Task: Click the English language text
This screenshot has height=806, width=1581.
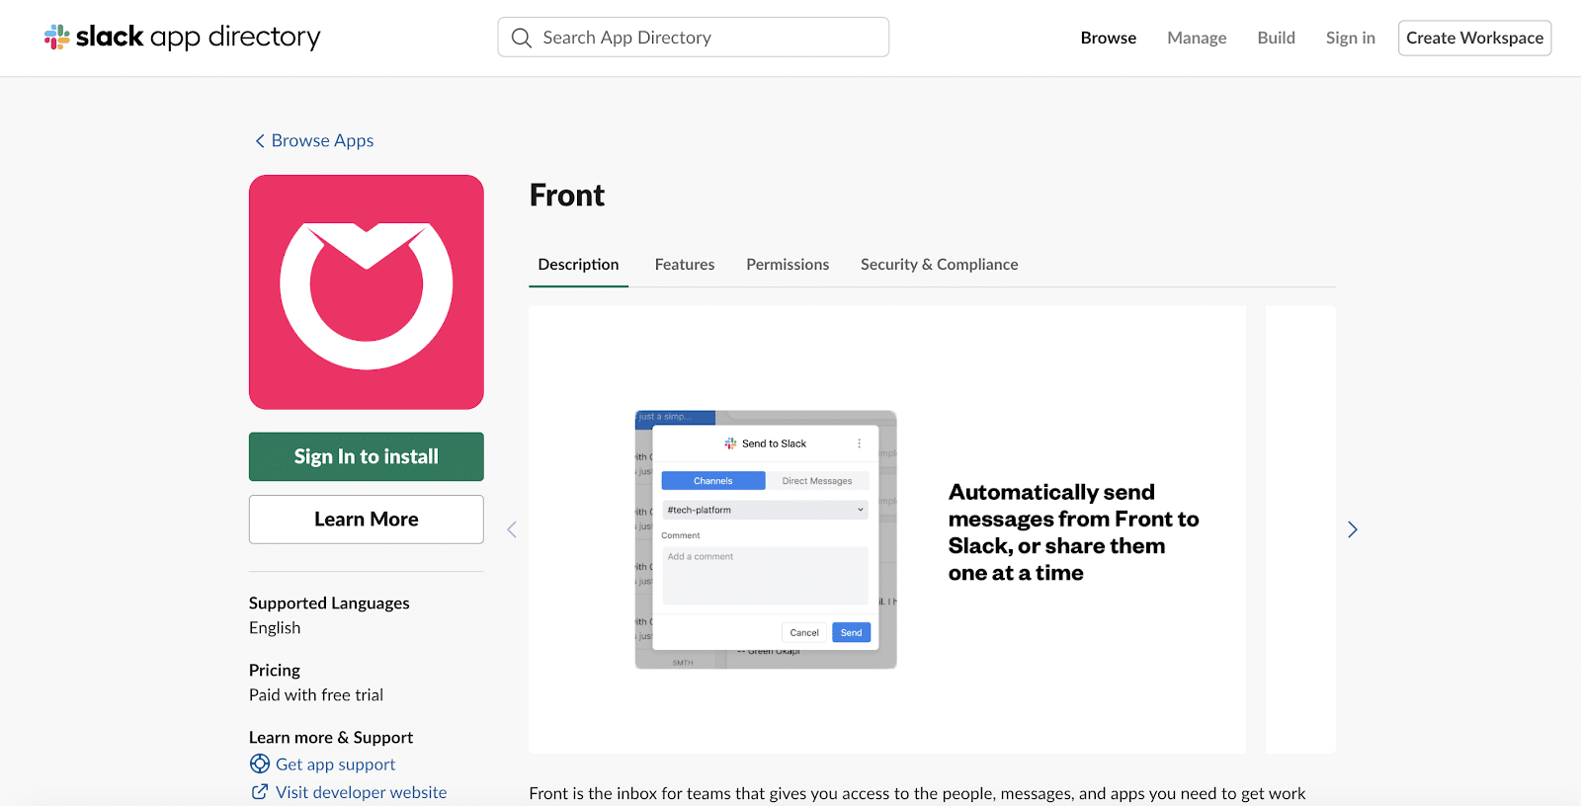Action: click(x=275, y=628)
